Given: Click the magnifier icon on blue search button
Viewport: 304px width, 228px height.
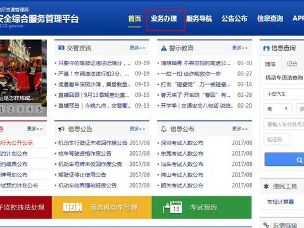Looking at the screenshot, I should point(300,160).
